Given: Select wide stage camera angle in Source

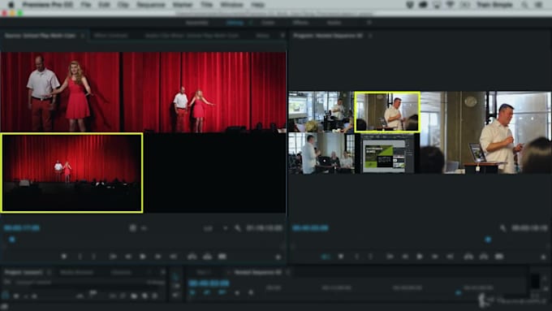Looking at the screenshot, I should point(72,173).
